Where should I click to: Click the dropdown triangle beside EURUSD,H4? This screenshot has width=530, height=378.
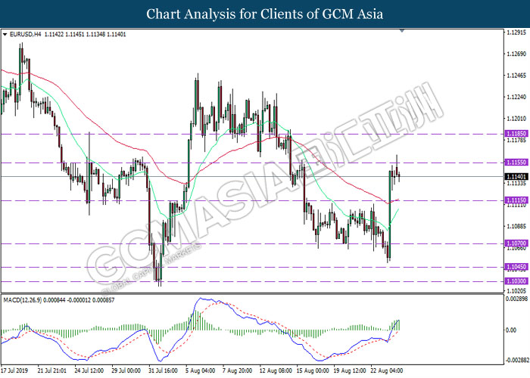(5, 35)
